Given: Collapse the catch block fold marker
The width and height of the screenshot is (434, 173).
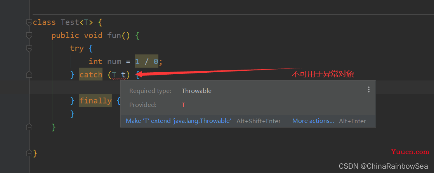Looking at the screenshot, I should coord(29,75).
